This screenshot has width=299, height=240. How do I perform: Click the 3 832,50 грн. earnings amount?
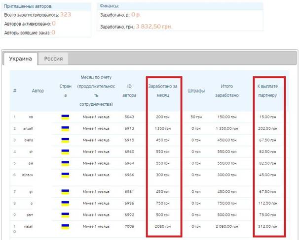154,27
